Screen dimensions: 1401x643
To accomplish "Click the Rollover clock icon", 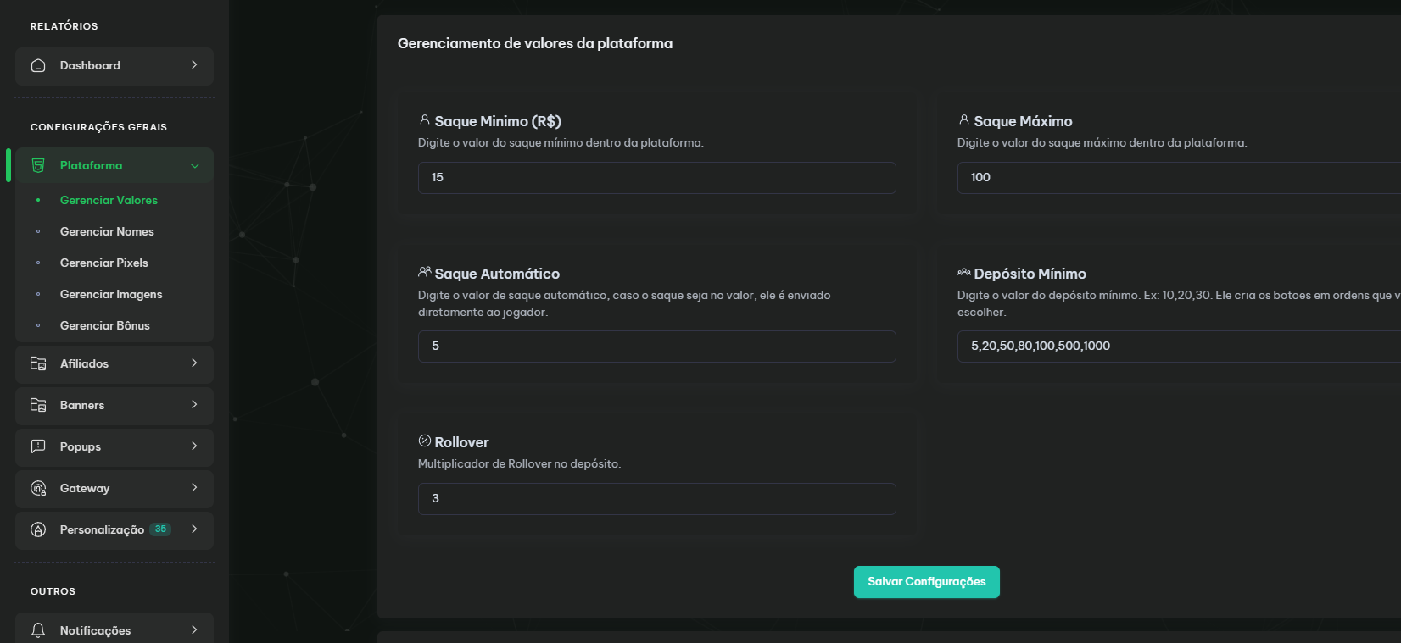I will (424, 441).
